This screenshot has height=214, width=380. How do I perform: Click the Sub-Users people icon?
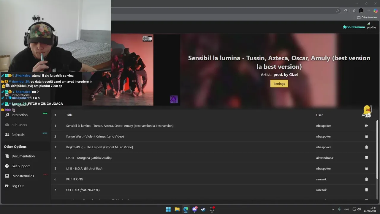(x=7, y=125)
